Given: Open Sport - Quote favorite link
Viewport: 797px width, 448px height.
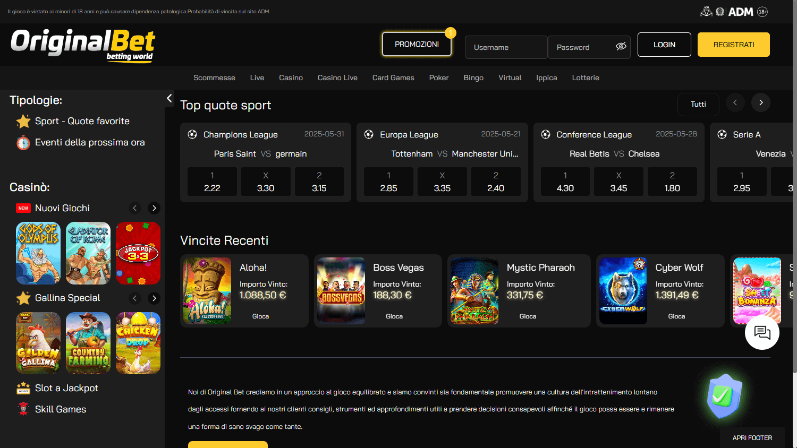Looking at the screenshot, I should click(82, 121).
